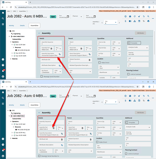Click the Home icon in the upper window sidebar
Viewport: 156px width, 159px height.
point(3,13)
